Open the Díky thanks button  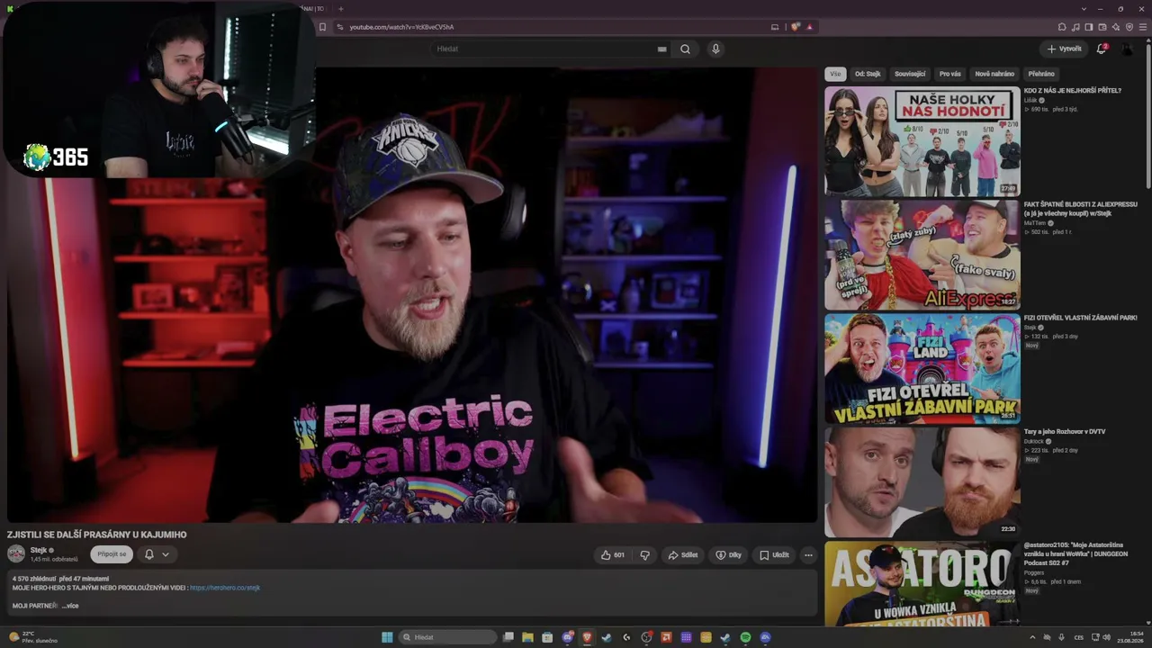(728, 555)
